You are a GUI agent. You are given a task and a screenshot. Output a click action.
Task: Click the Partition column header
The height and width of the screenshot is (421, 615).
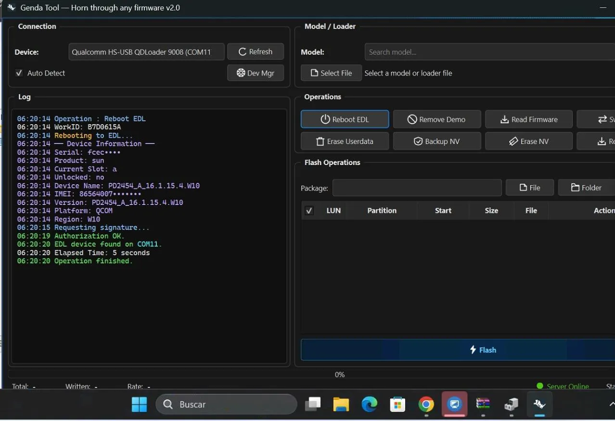(x=382, y=211)
